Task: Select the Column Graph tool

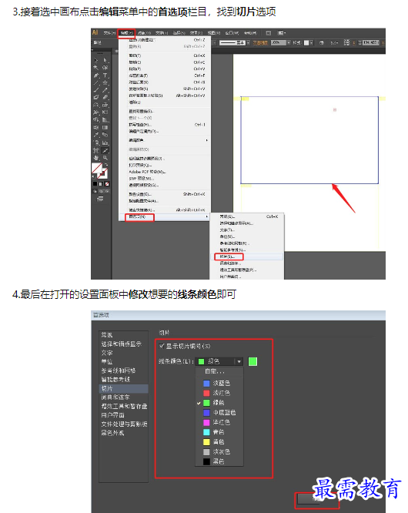Action: [x=105, y=142]
